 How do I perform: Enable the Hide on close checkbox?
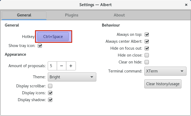pos(147,55)
